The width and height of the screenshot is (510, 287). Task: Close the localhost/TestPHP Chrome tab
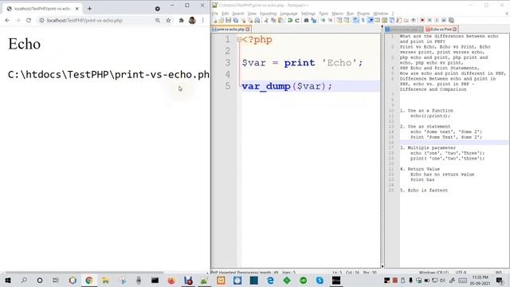click(77, 9)
